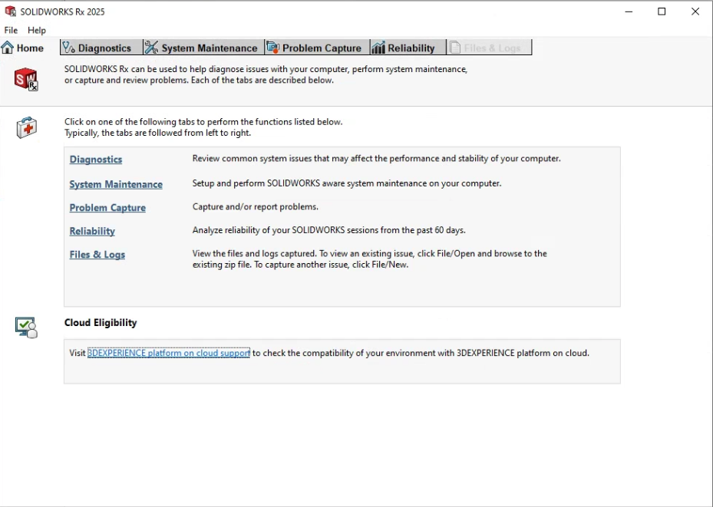This screenshot has width=713, height=507.
Task: Click the first aid kit icon
Action: [26, 127]
